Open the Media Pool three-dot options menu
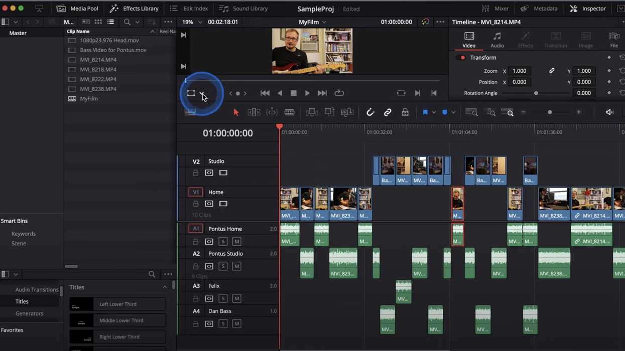Image resolution: width=625 pixels, height=351 pixels. coord(168,22)
